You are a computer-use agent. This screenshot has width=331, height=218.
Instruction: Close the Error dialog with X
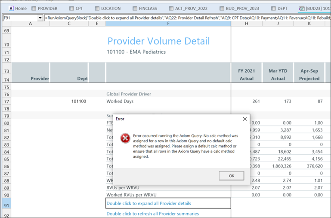[x=245, y=119]
